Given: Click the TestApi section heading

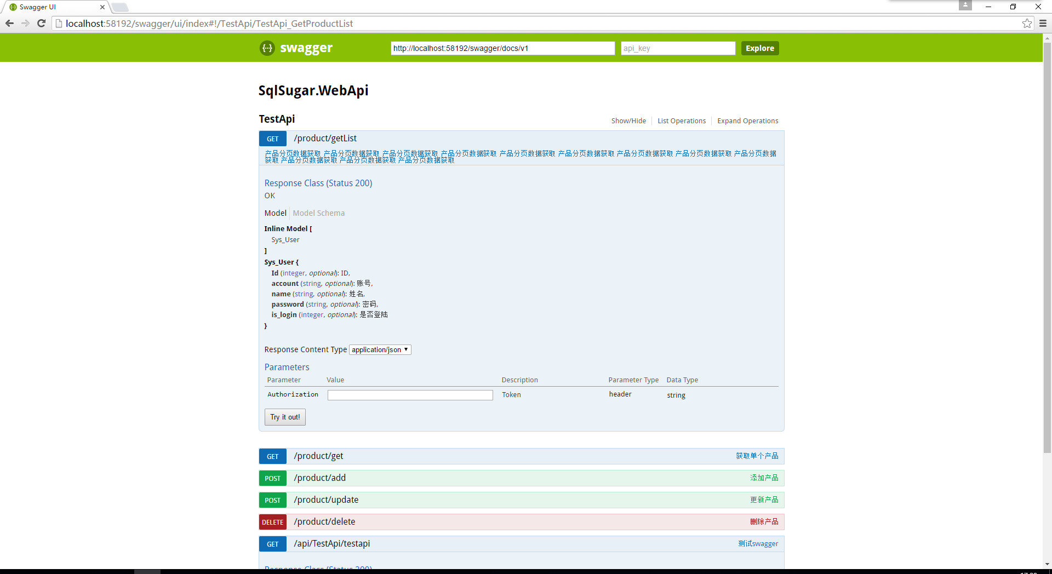Looking at the screenshot, I should click(x=277, y=119).
